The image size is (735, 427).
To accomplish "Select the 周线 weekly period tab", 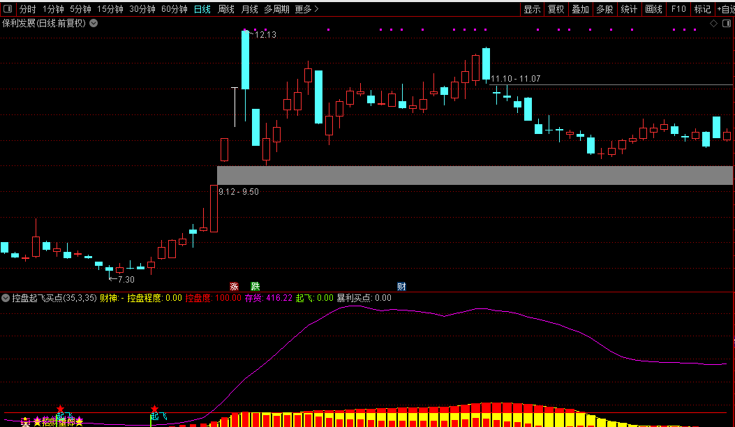I will (x=226, y=9).
